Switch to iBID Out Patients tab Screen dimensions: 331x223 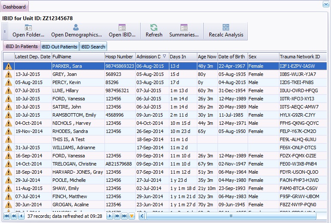(x=60, y=47)
